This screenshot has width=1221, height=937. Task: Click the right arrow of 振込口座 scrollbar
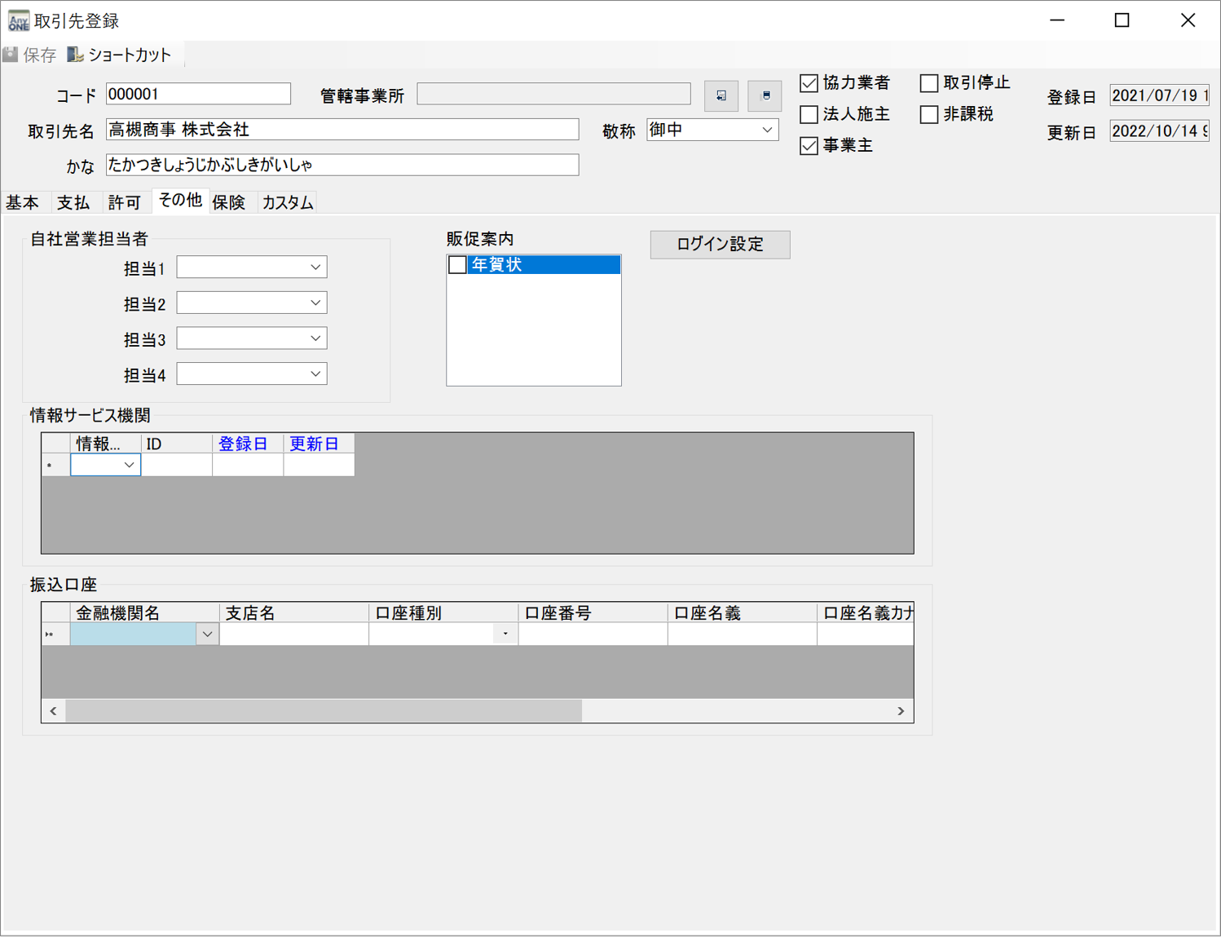coord(901,710)
